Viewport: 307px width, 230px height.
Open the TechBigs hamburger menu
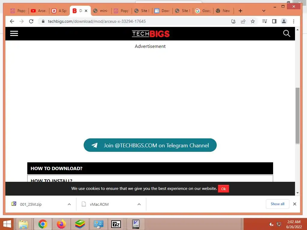pos(14,34)
